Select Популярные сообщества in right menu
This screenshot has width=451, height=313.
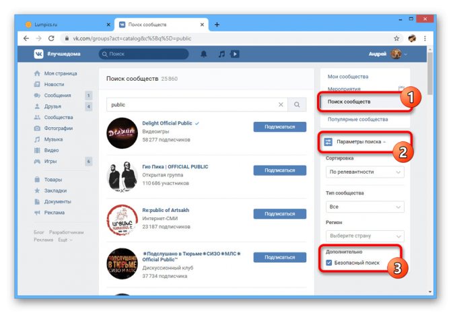pyautogui.click(x=357, y=119)
